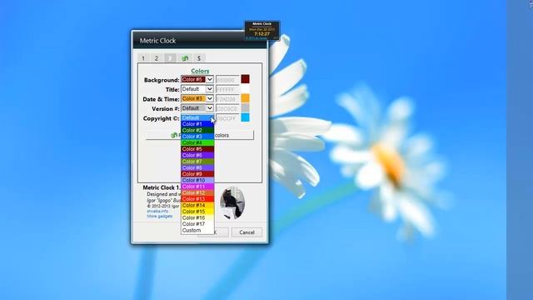Click the partly hidden OK button
Viewport: 533px width, 300px height.
coord(222,232)
